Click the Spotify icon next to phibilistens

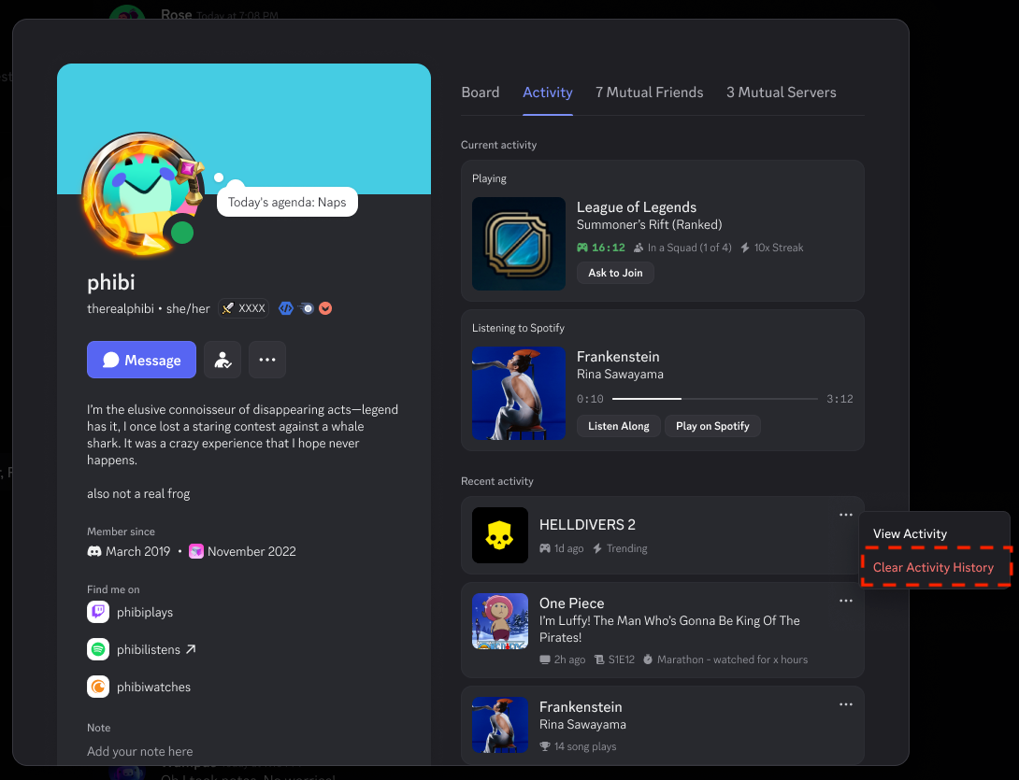98,649
